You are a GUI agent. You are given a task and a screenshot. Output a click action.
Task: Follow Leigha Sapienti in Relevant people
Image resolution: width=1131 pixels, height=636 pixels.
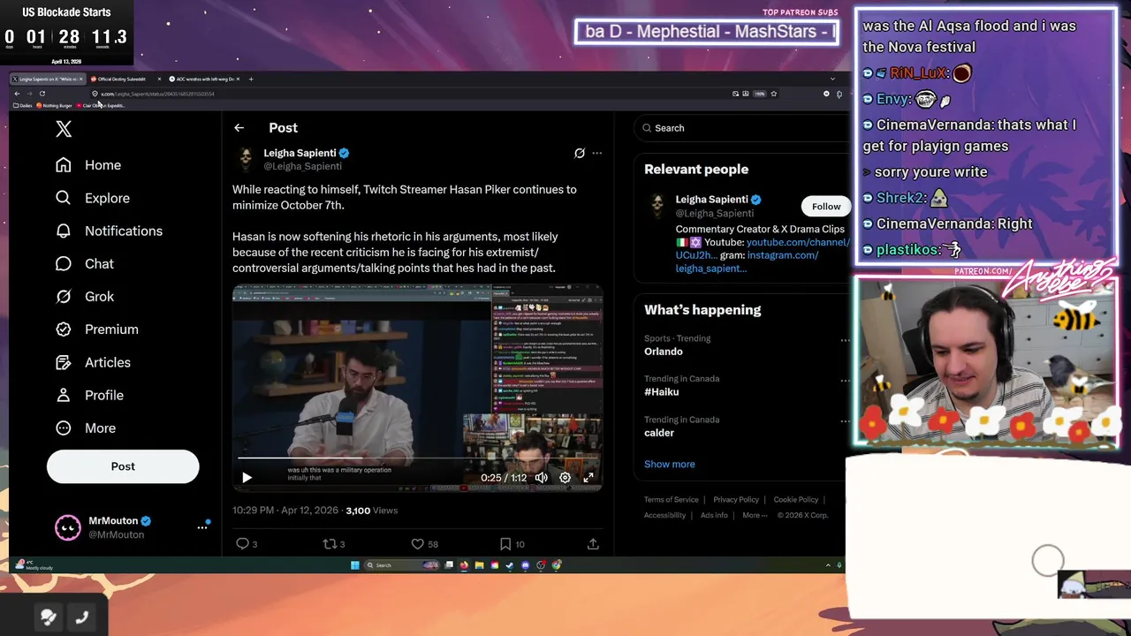coord(826,207)
